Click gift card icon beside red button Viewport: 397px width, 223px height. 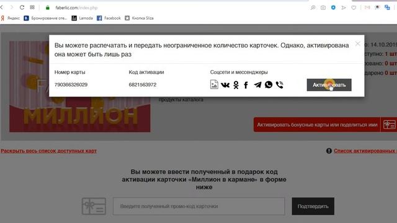(389, 125)
